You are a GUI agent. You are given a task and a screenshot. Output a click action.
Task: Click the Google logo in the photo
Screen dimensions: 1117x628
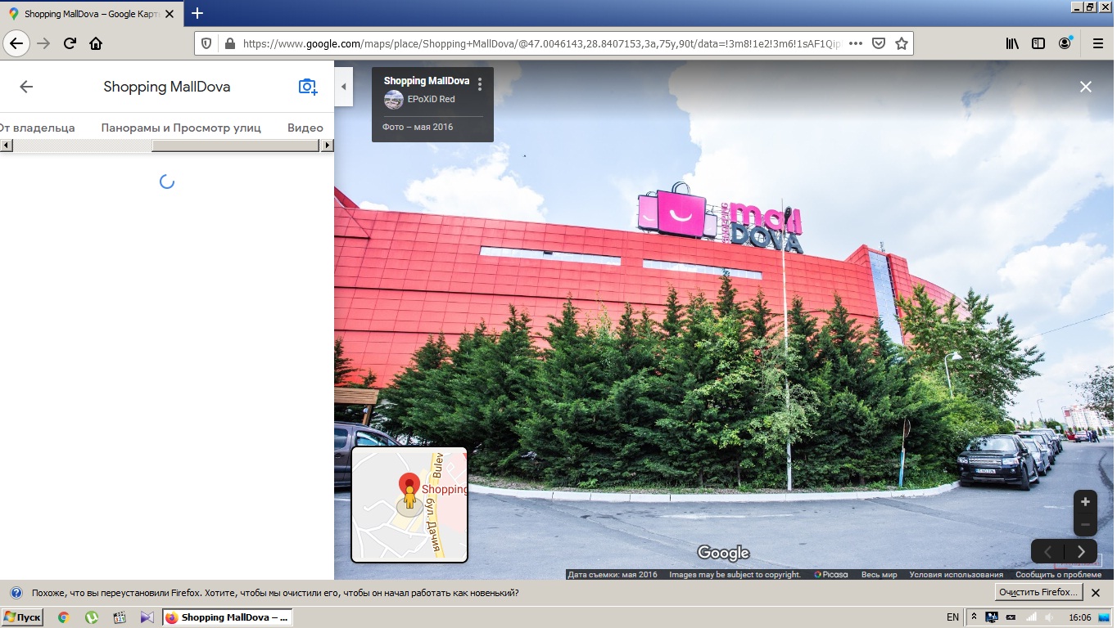[723, 553]
